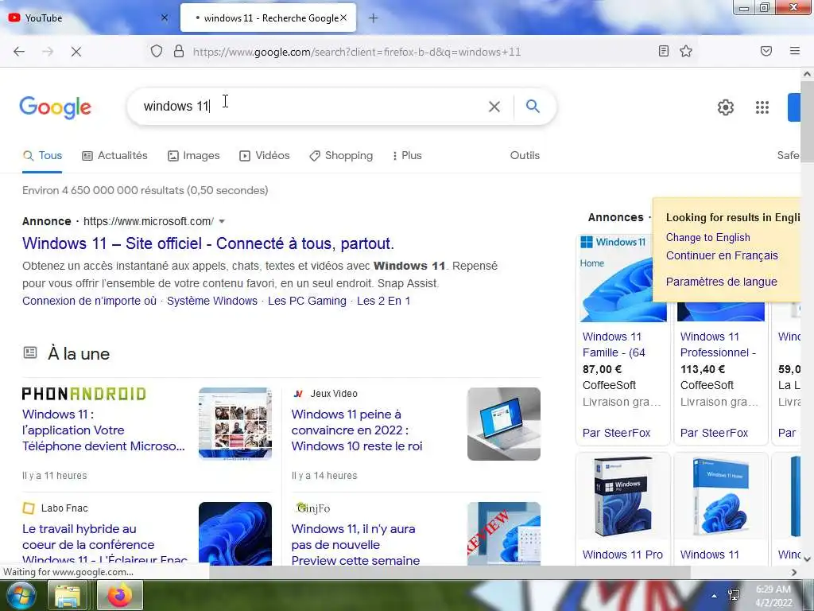The width and height of the screenshot is (814, 611).
Task: Click the Firefox address bar URL
Action: [x=357, y=52]
